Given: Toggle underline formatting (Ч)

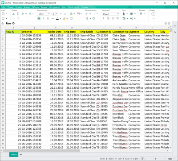Looking at the screenshot, I should pyautogui.click(x=48, y=18).
